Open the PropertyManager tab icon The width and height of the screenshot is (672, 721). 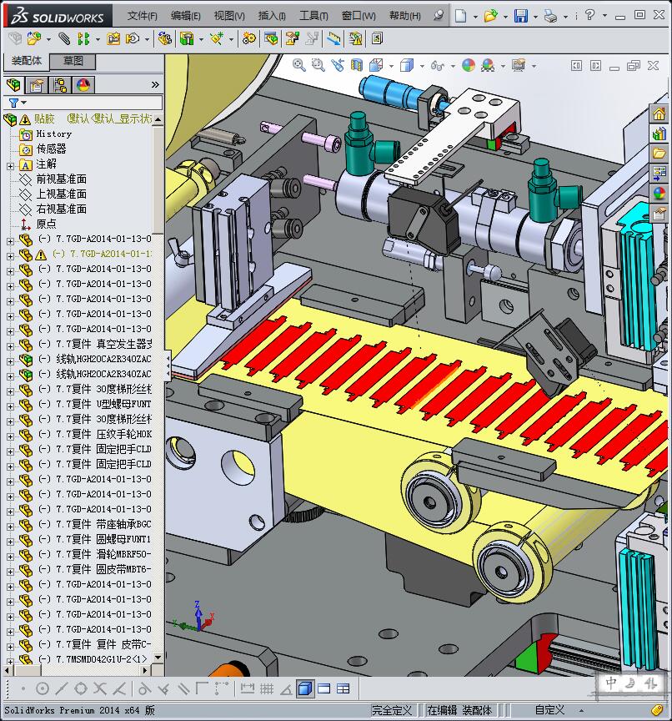[36, 85]
